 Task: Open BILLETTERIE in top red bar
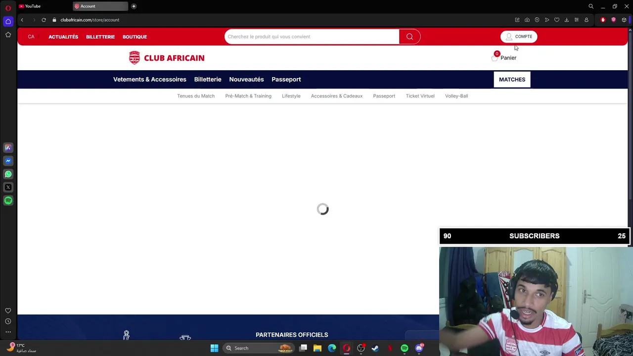[x=100, y=37]
